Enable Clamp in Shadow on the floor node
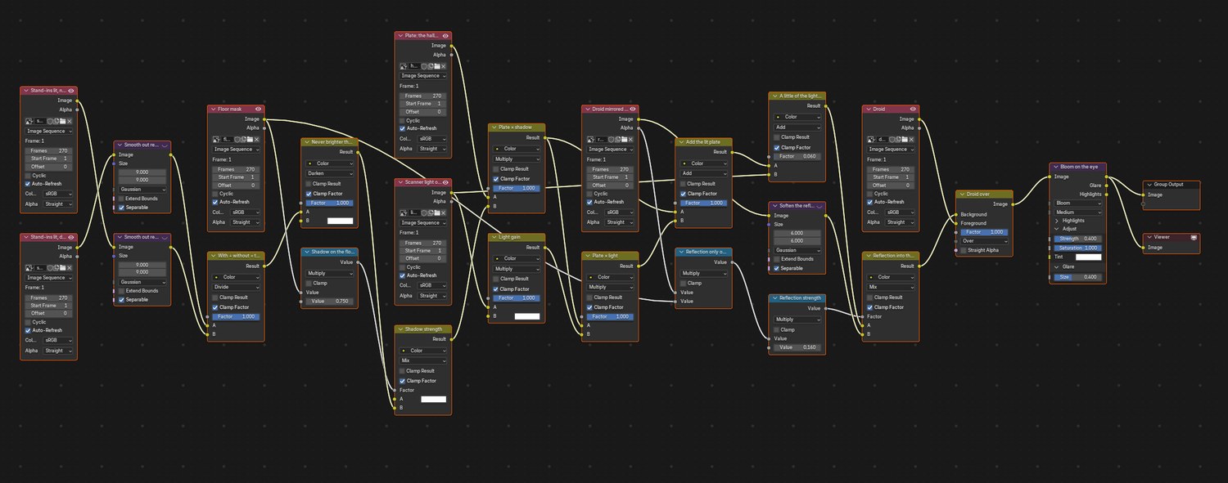The height and width of the screenshot is (483, 1228). 308,283
